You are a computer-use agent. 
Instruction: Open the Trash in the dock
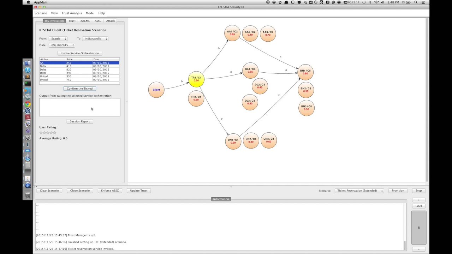(28, 195)
